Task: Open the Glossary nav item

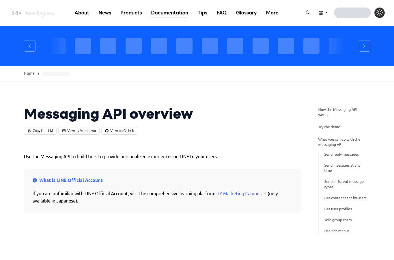Action: coord(246,13)
